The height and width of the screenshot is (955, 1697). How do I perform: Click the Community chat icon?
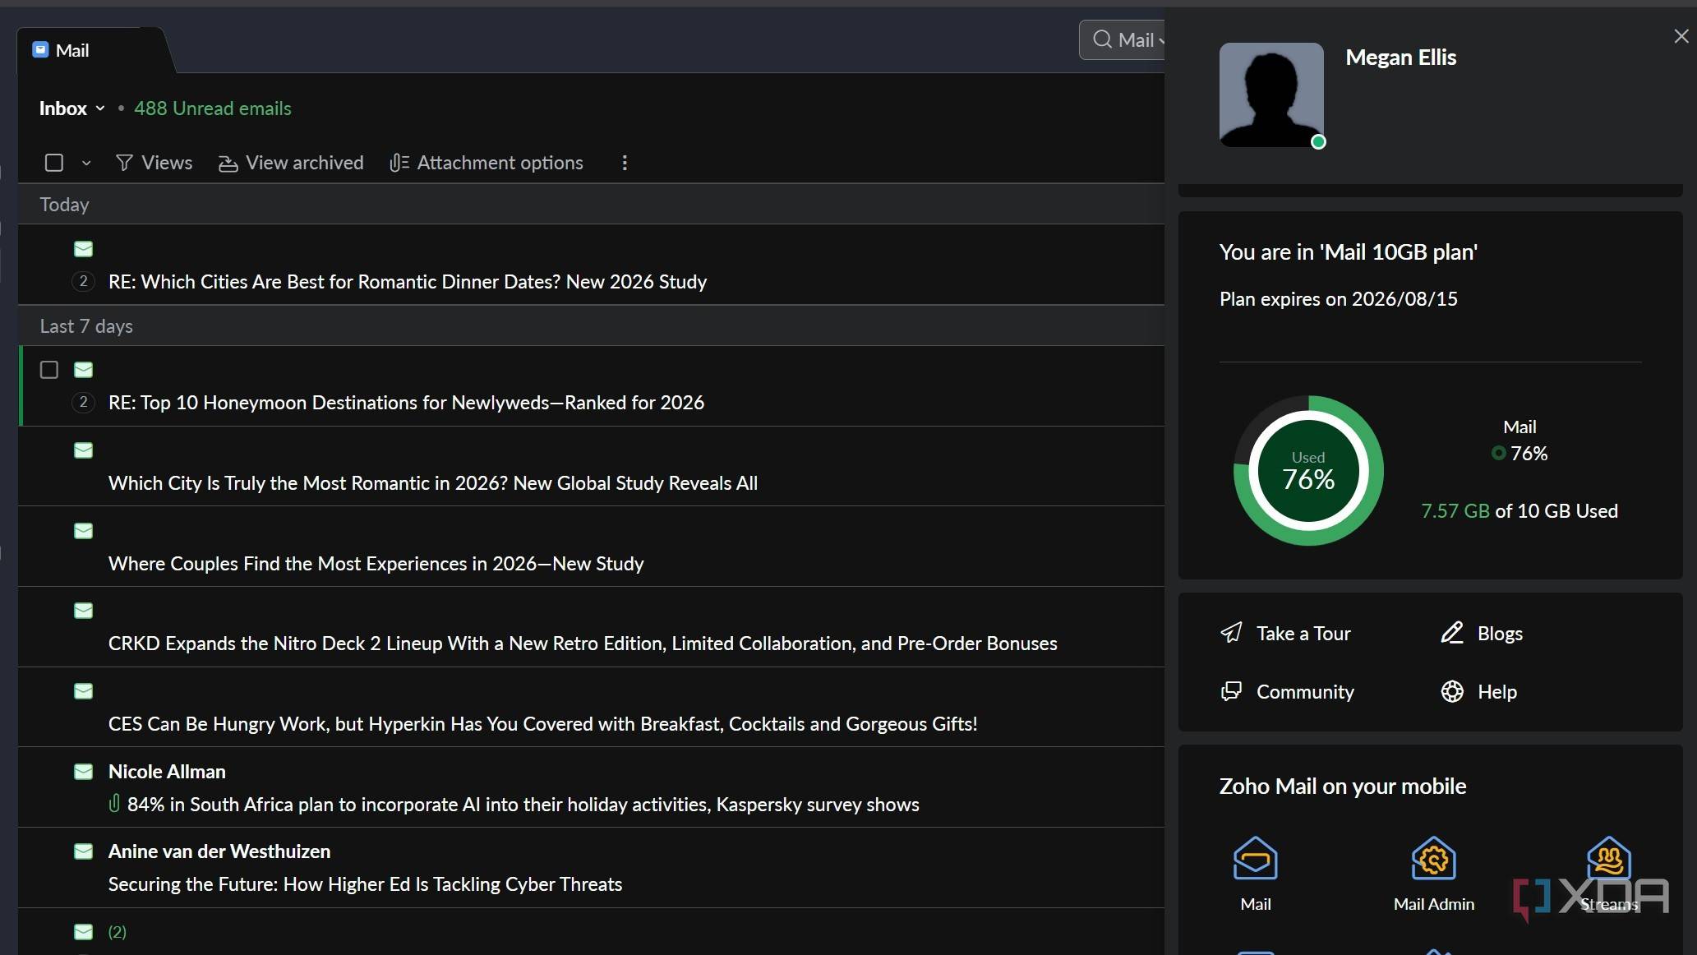click(x=1231, y=691)
